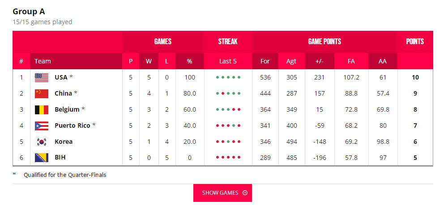448x205 pixels.
Task: Expand the Show Games section
Action: [x=222, y=193]
